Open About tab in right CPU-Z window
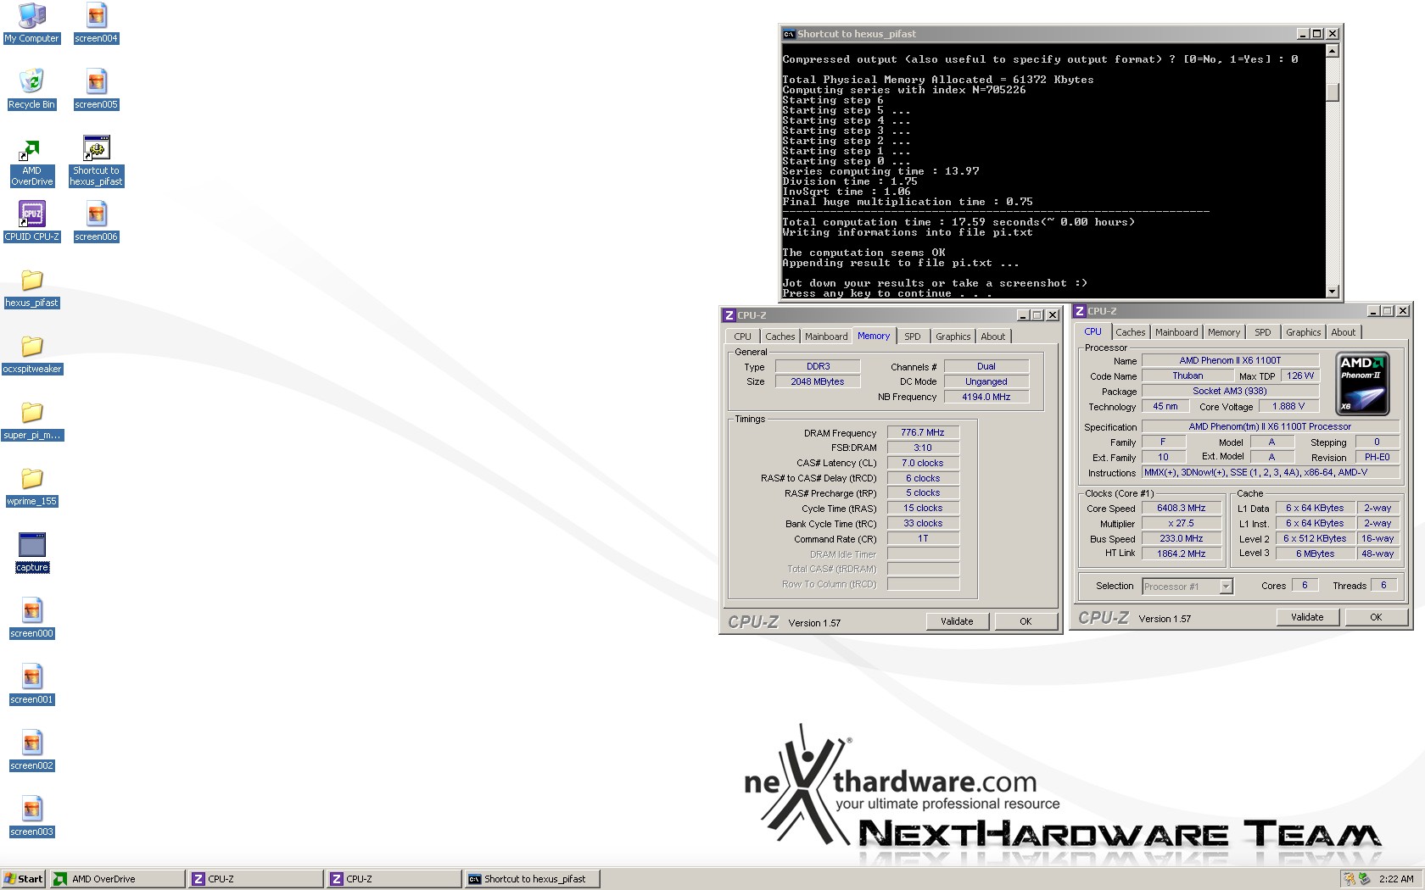Screen dimensions: 1425x890 [x=1344, y=332]
